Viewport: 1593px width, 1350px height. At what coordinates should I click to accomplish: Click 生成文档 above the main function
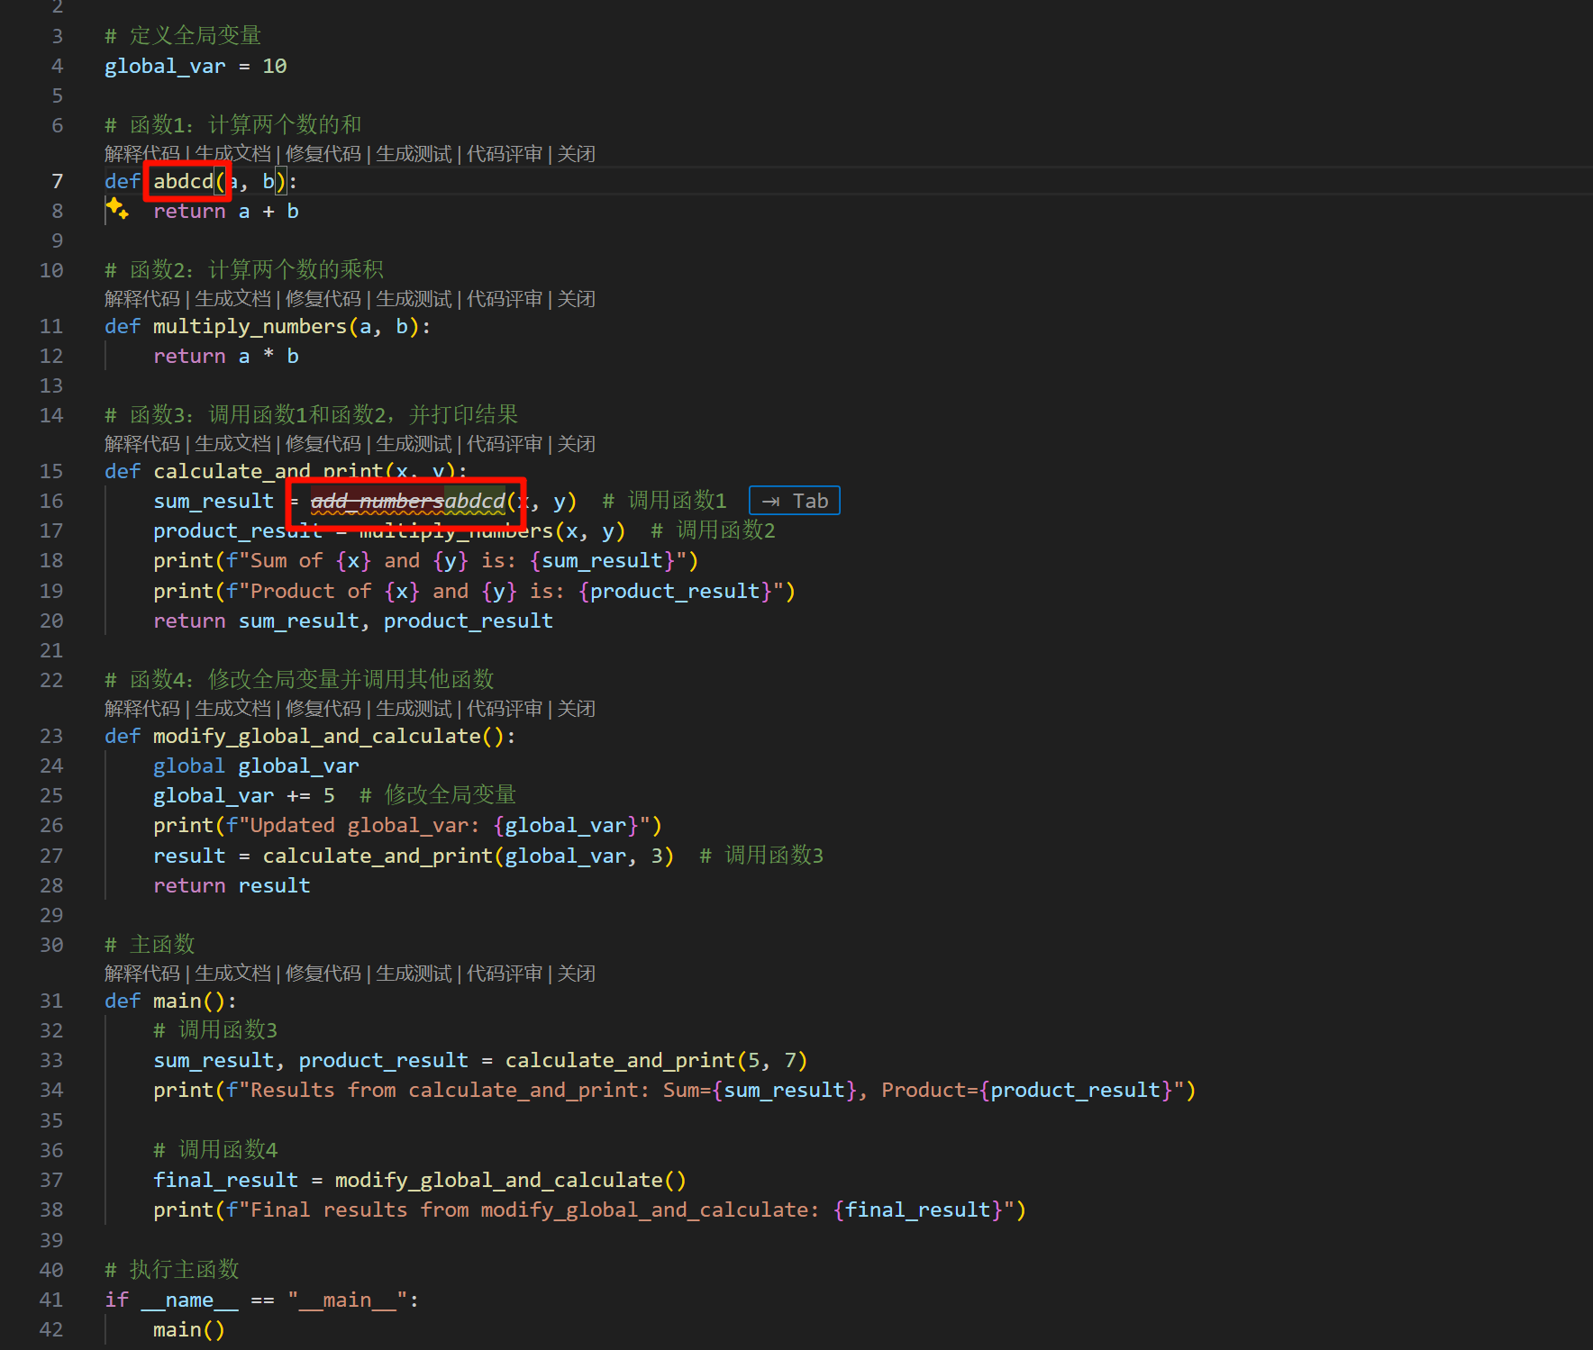[x=232, y=974]
